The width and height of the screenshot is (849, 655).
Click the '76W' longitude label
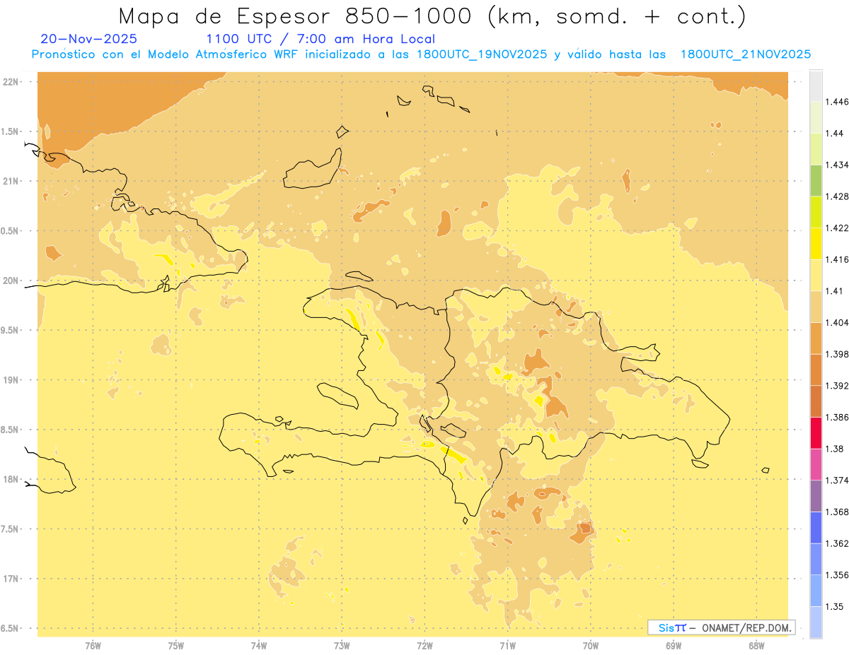click(93, 645)
